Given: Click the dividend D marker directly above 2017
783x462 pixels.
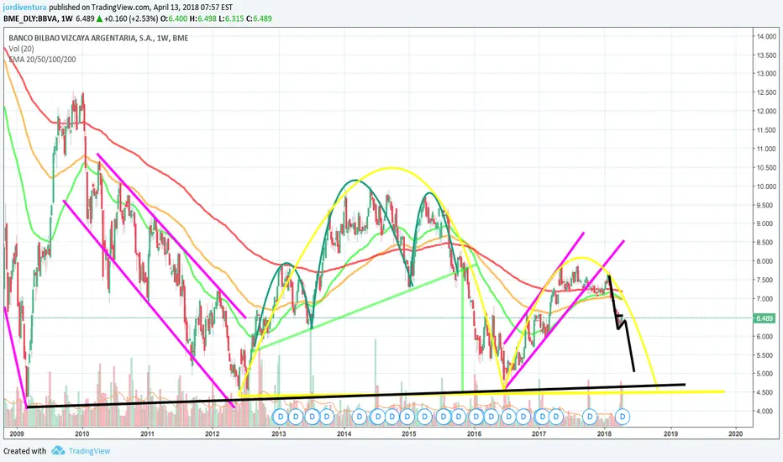Looking at the screenshot, I should click(541, 416).
